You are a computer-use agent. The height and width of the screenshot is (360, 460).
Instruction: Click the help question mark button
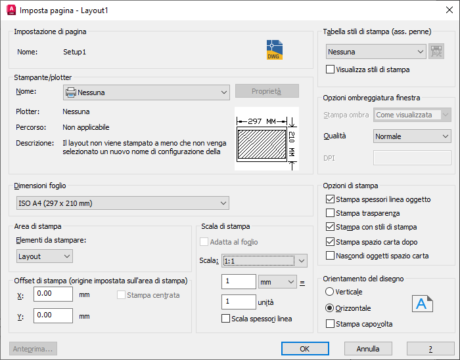(430, 349)
